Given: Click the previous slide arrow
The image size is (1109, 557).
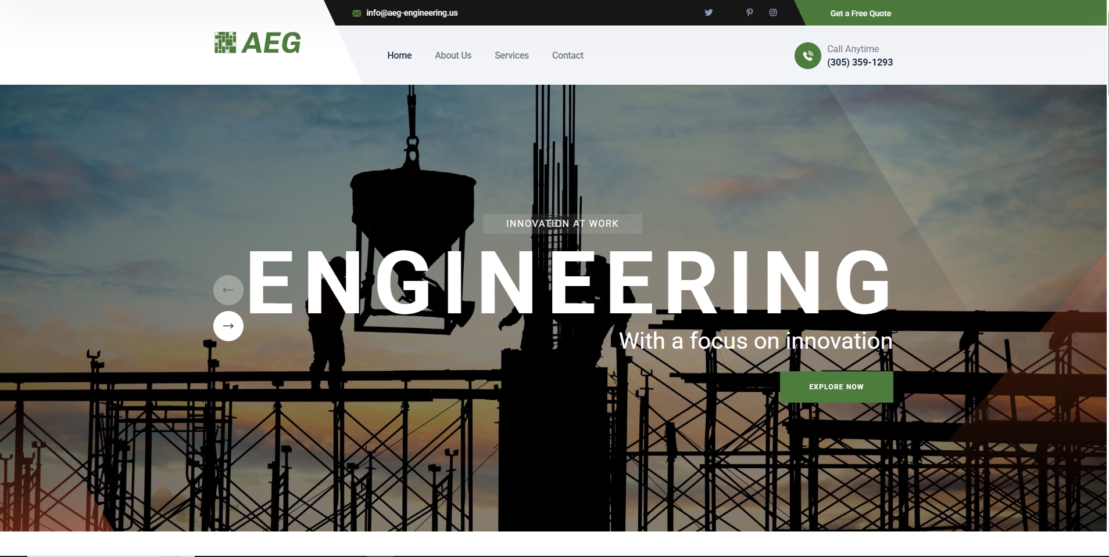Looking at the screenshot, I should point(228,290).
